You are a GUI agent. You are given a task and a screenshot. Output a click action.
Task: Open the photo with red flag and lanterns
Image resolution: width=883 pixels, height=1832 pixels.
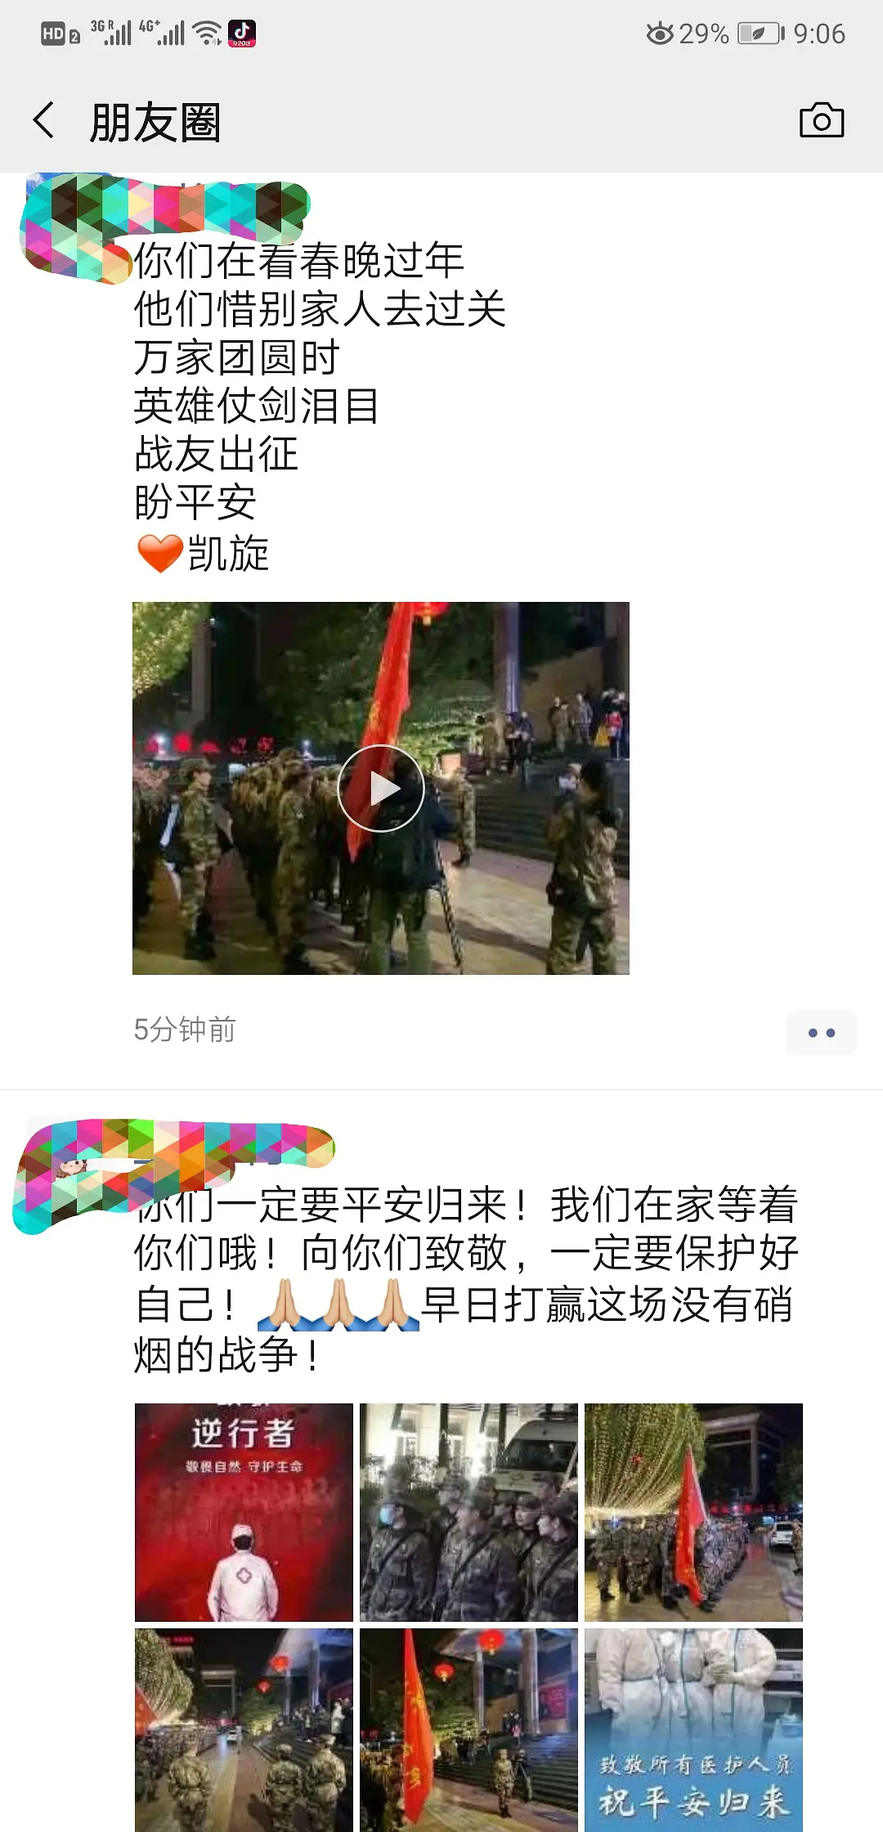468,1730
